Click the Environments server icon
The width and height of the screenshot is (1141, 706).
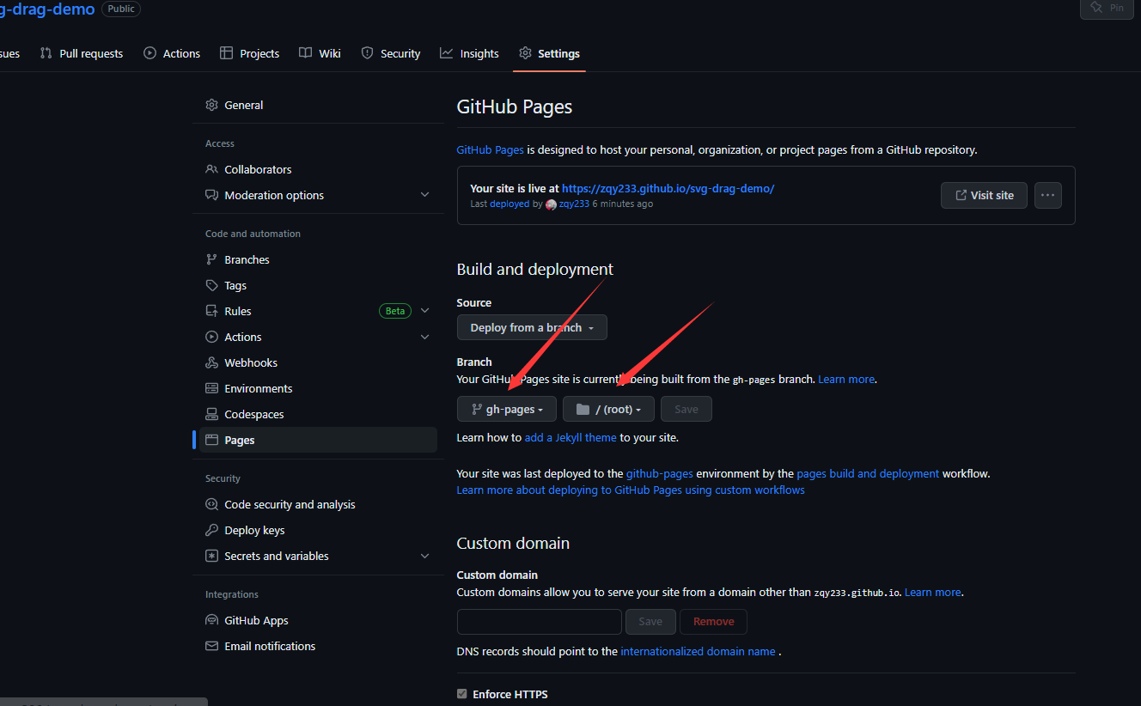coord(211,388)
